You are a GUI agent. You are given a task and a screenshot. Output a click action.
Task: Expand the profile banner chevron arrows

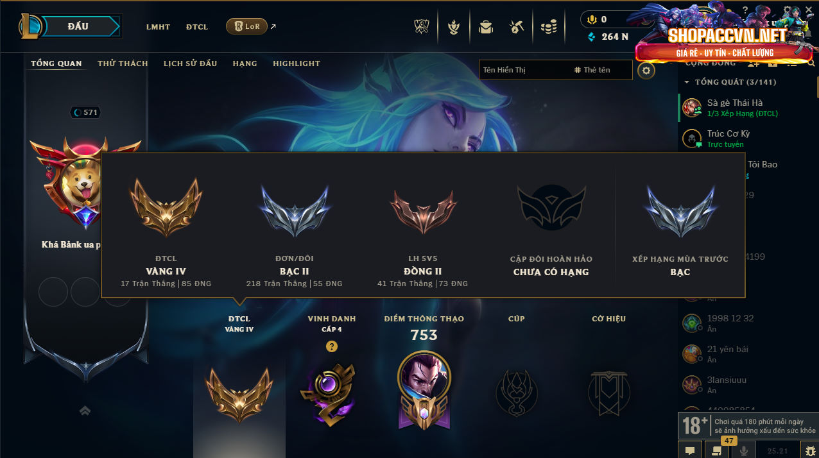[x=85, y=411]
